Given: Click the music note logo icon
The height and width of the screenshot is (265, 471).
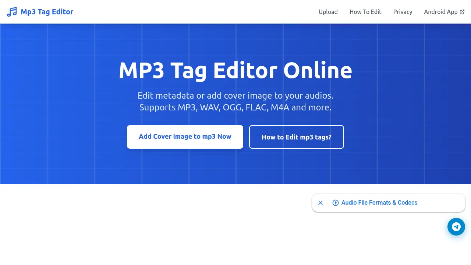Looking at the screenshot, I should pyautogui.click(x=12, y=12).
